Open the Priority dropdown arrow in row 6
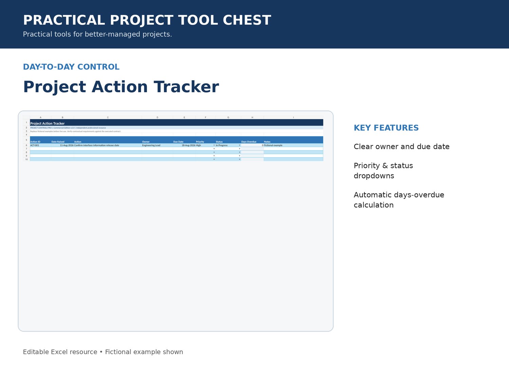 [214, 145]
